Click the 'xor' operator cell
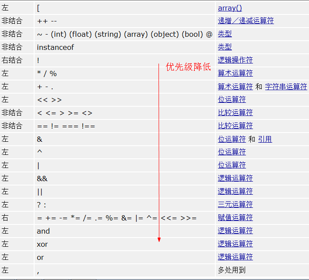The image size is (309, 280). pyautogui.click(x=125, y=244)
